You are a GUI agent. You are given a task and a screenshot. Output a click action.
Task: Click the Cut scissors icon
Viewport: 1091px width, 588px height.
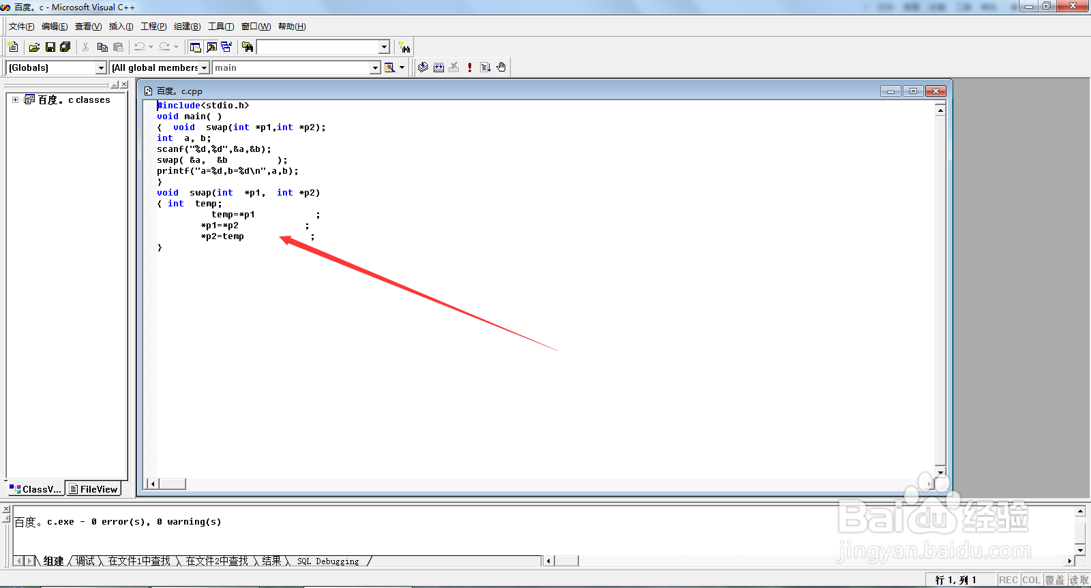[85, 47]
